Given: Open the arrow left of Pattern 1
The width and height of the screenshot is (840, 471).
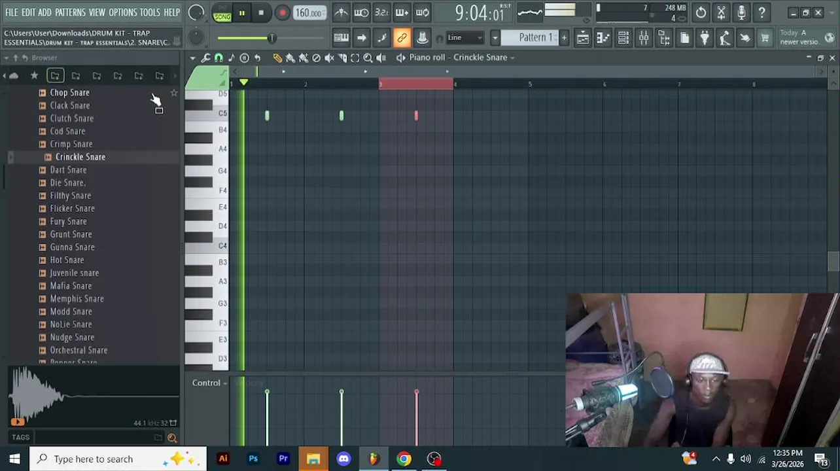Looking at the screenshot, I should click(x=495, y=38).
